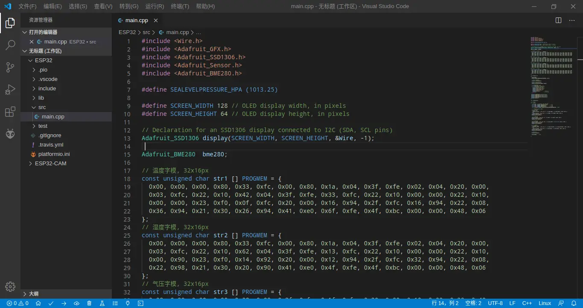583x308 pixels.
Task: Click the PlatformIO Test flask icon
Action: click(x=102, y=303)
